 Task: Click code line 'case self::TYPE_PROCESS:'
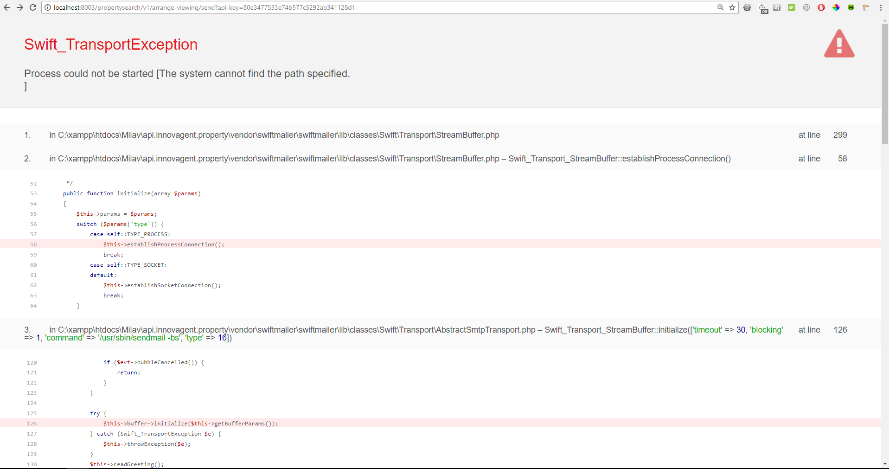pyautogui.click(x=130, y=234)
